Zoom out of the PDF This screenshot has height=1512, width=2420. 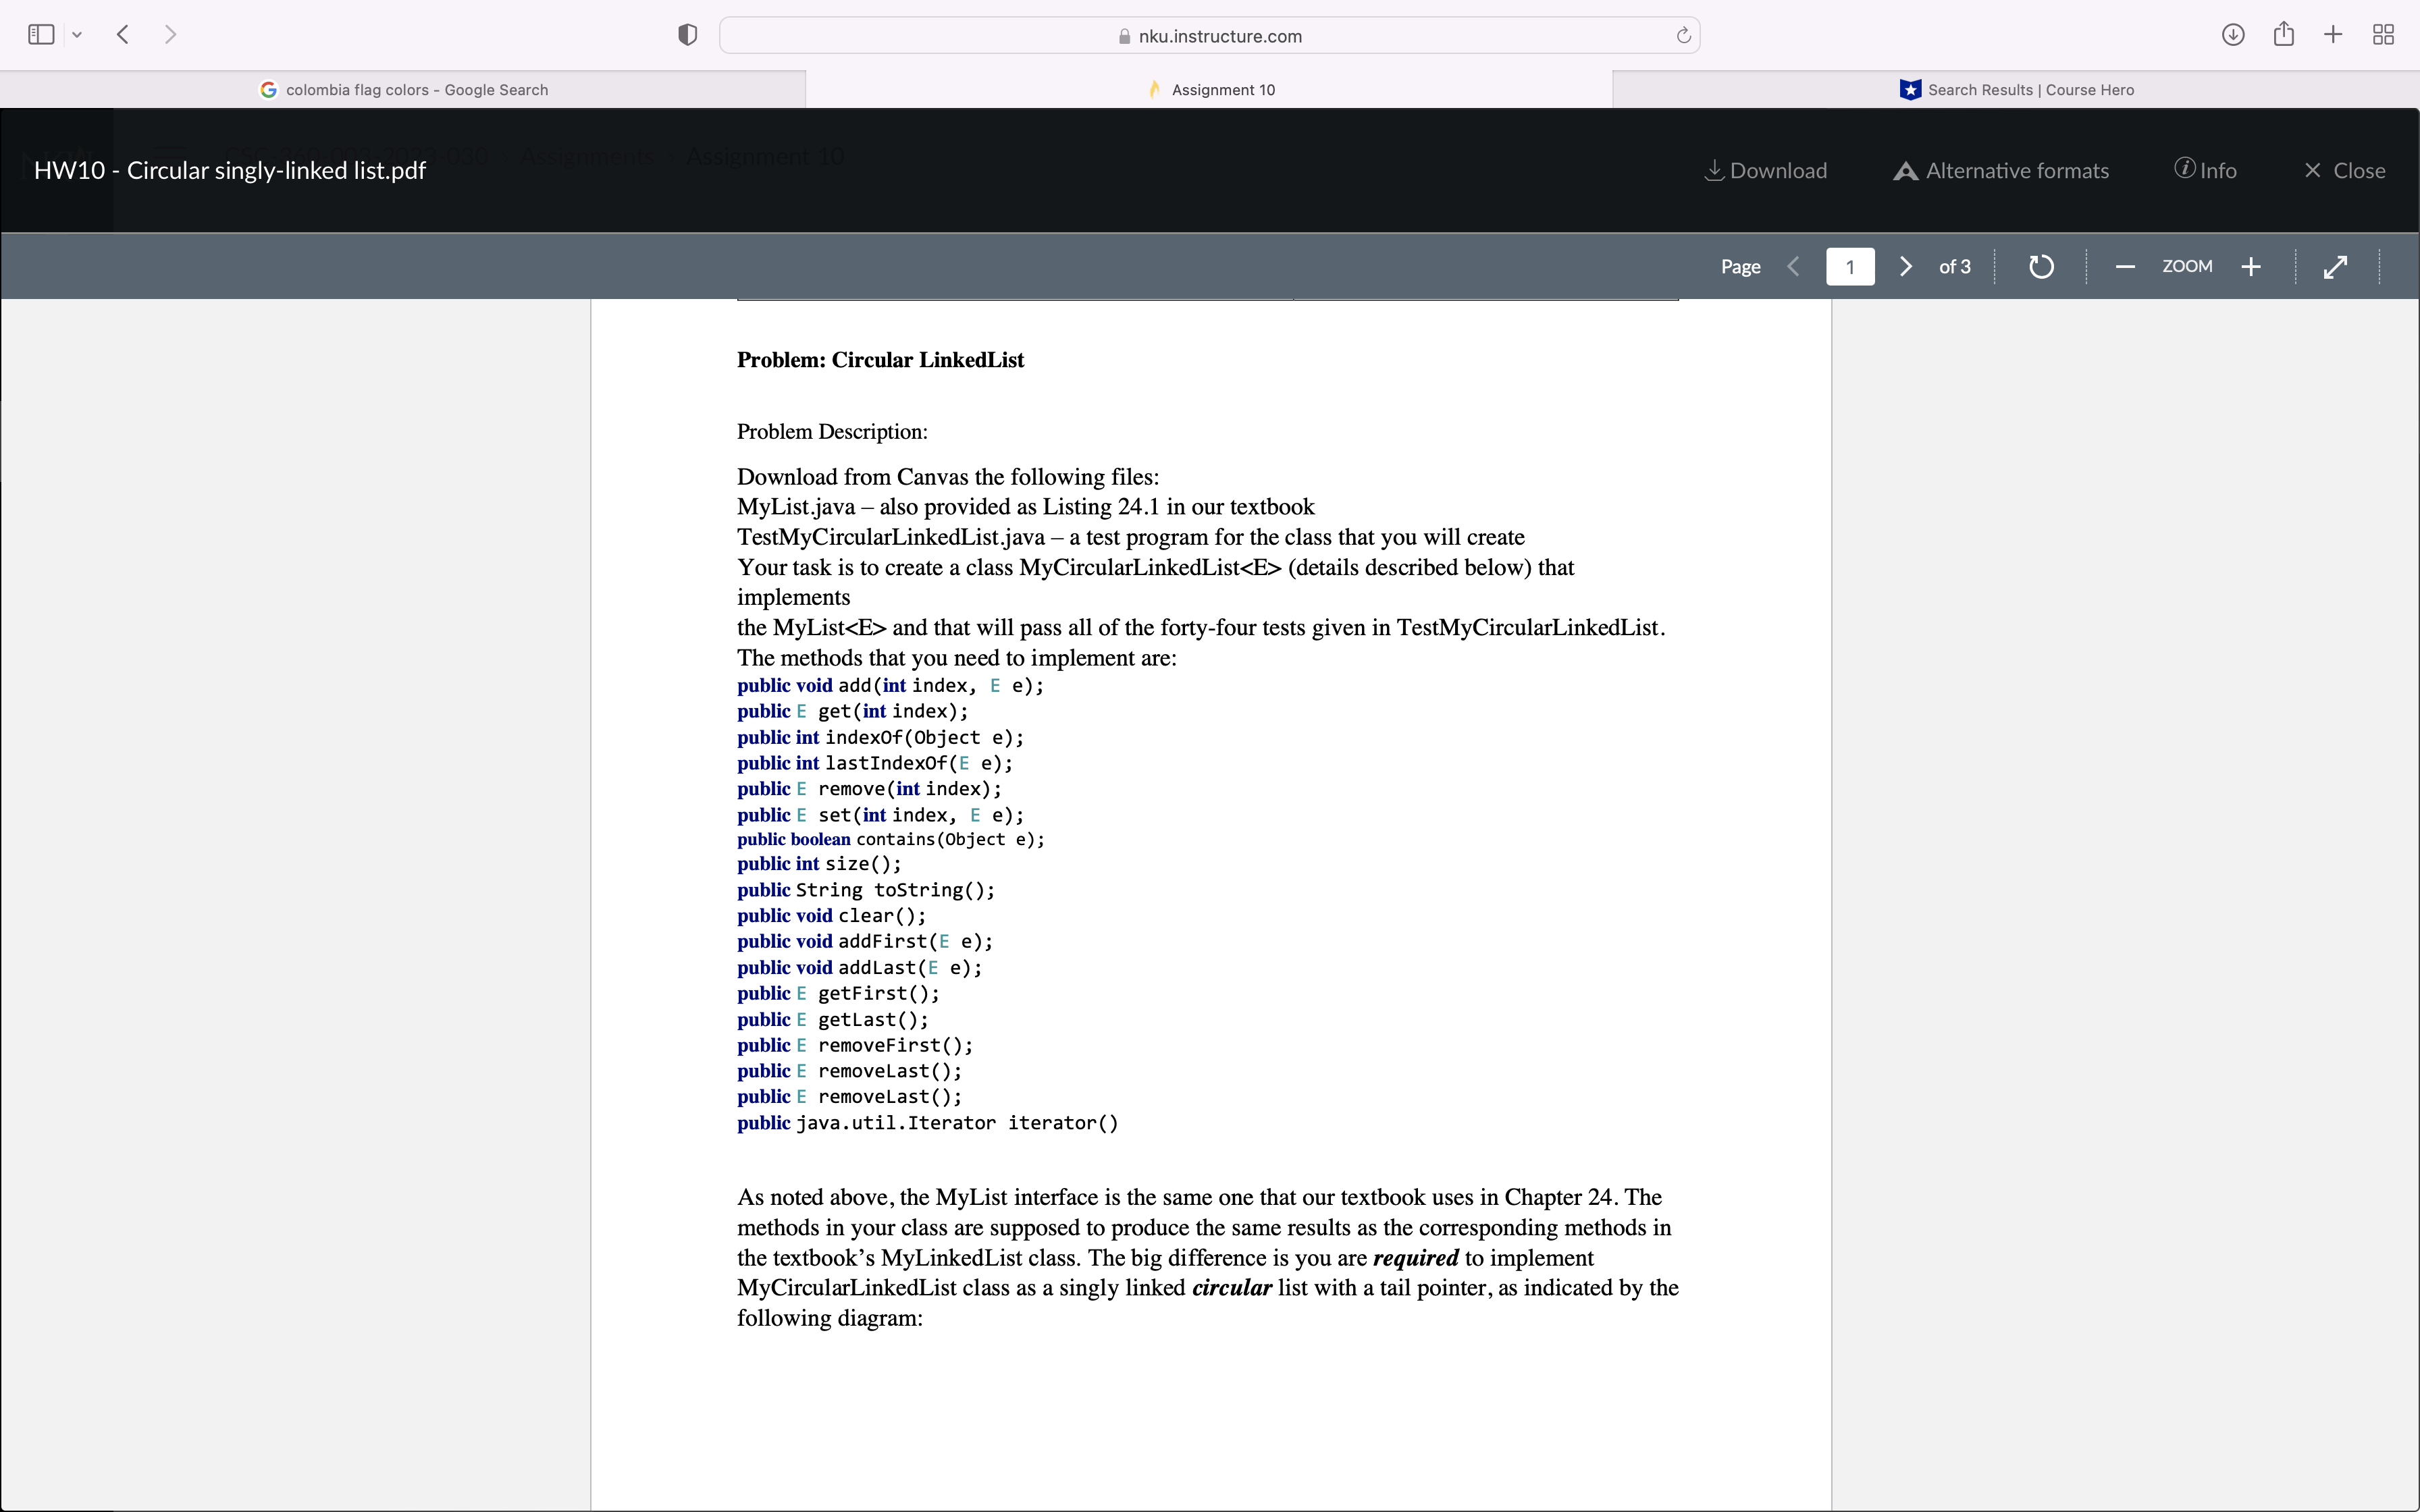point(2125,267)
